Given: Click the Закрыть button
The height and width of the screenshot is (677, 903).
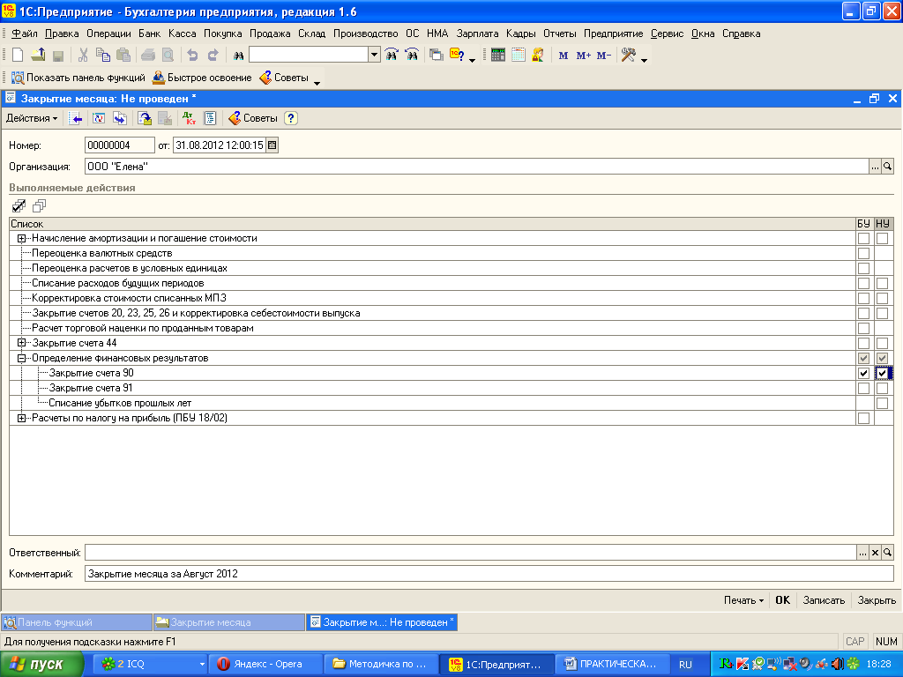Looking at the screenshot, I should 877,599.
